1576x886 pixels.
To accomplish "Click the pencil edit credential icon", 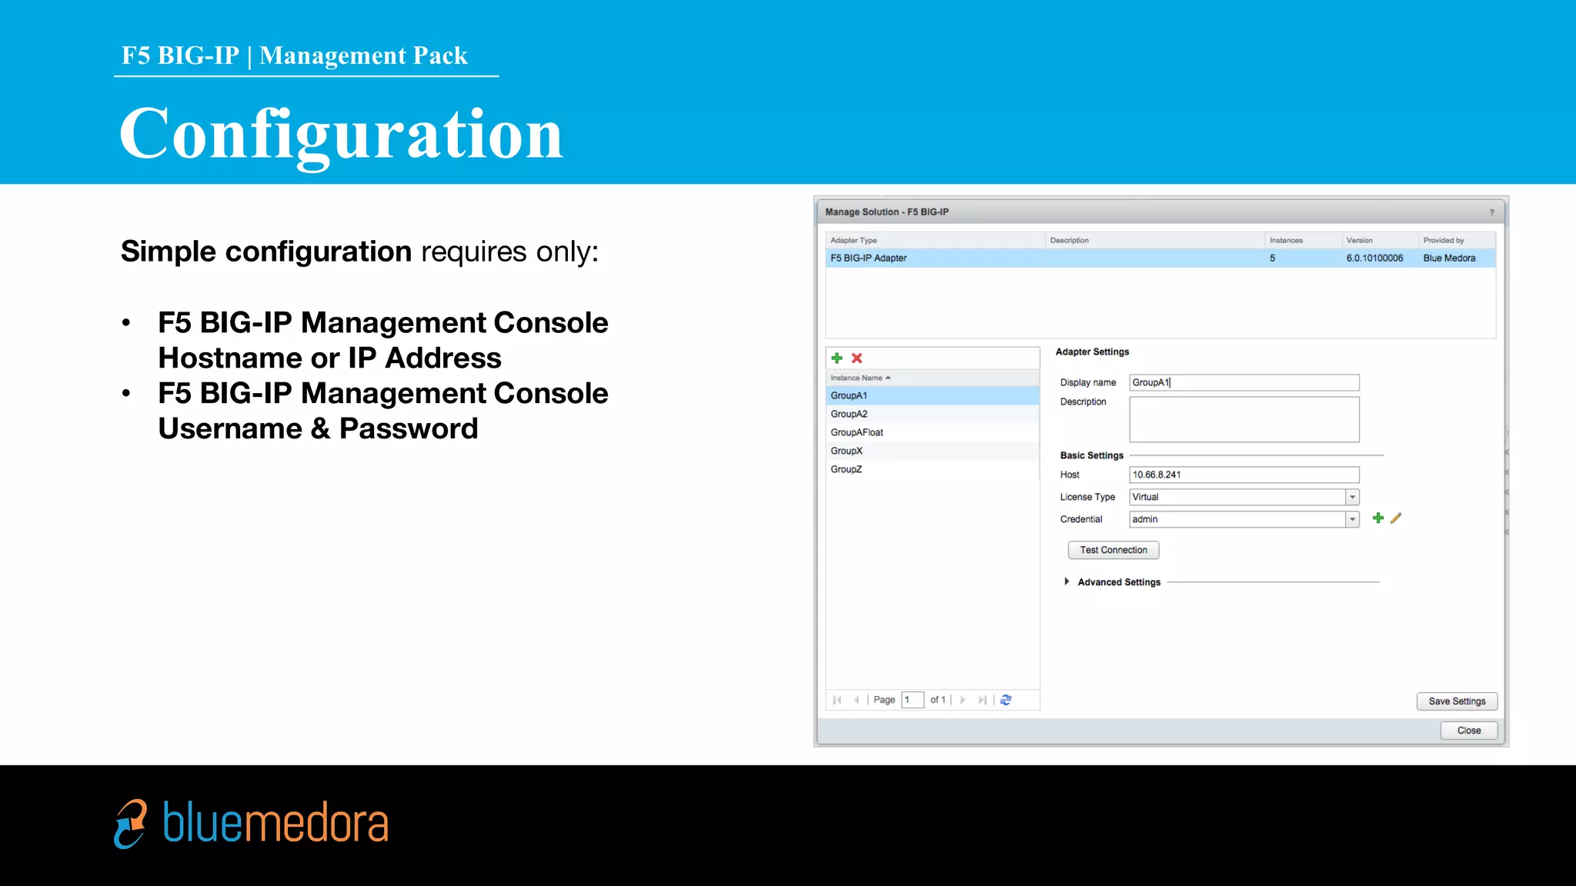I will click(1396, 518).
